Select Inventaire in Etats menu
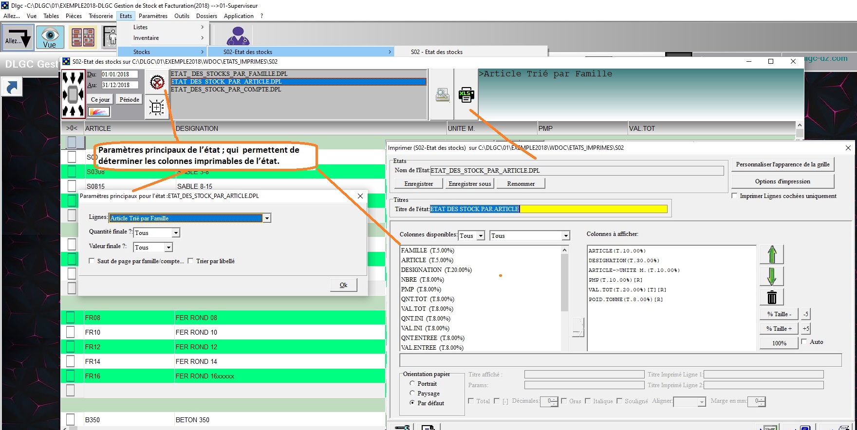Screen dimensions: 857x430 (x=146, y=38)
